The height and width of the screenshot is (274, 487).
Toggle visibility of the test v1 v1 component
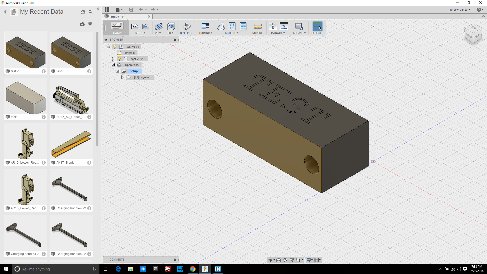point(115,46)
